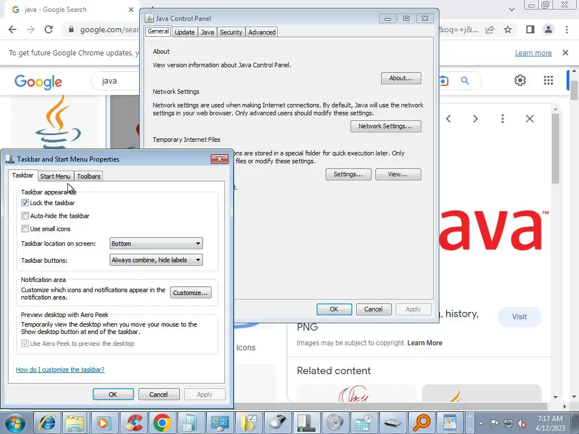Open Temporary Internet Files Settings... button
Screen dimensions: 579x434
(x=348, y=174)
